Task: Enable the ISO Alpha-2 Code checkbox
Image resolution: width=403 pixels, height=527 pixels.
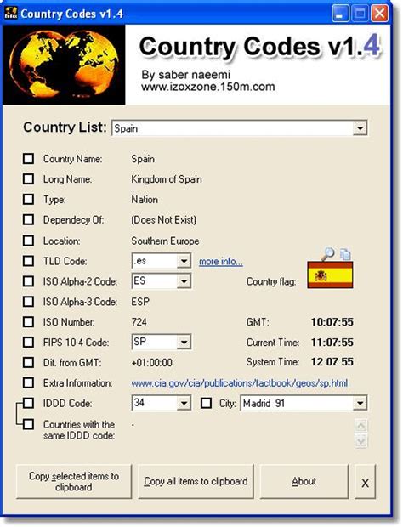Action: tap(29, 281)
